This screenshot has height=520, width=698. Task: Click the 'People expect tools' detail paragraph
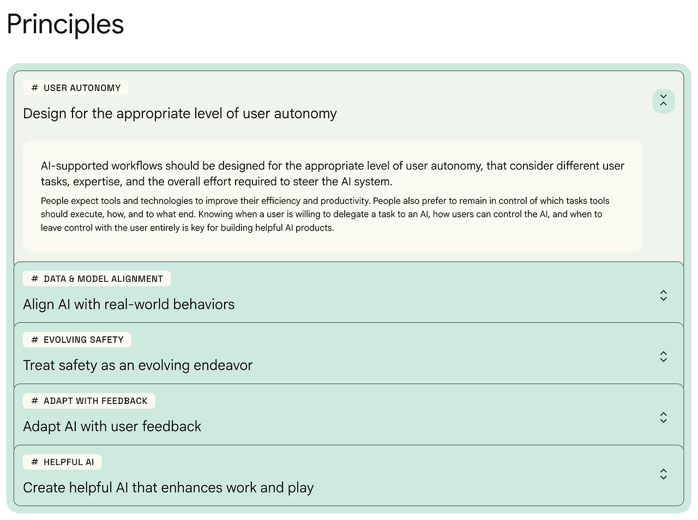click(325, 214)
